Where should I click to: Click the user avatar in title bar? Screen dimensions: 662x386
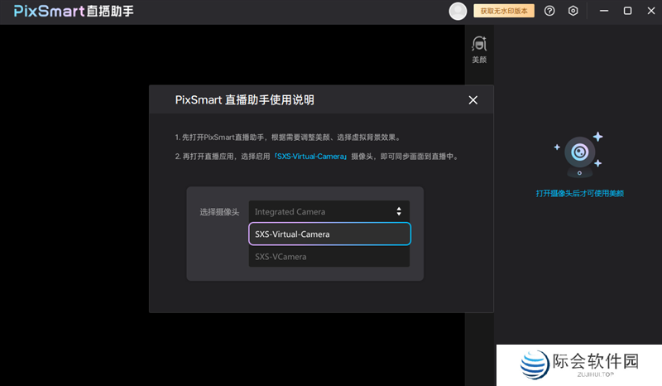coord(458,11)
